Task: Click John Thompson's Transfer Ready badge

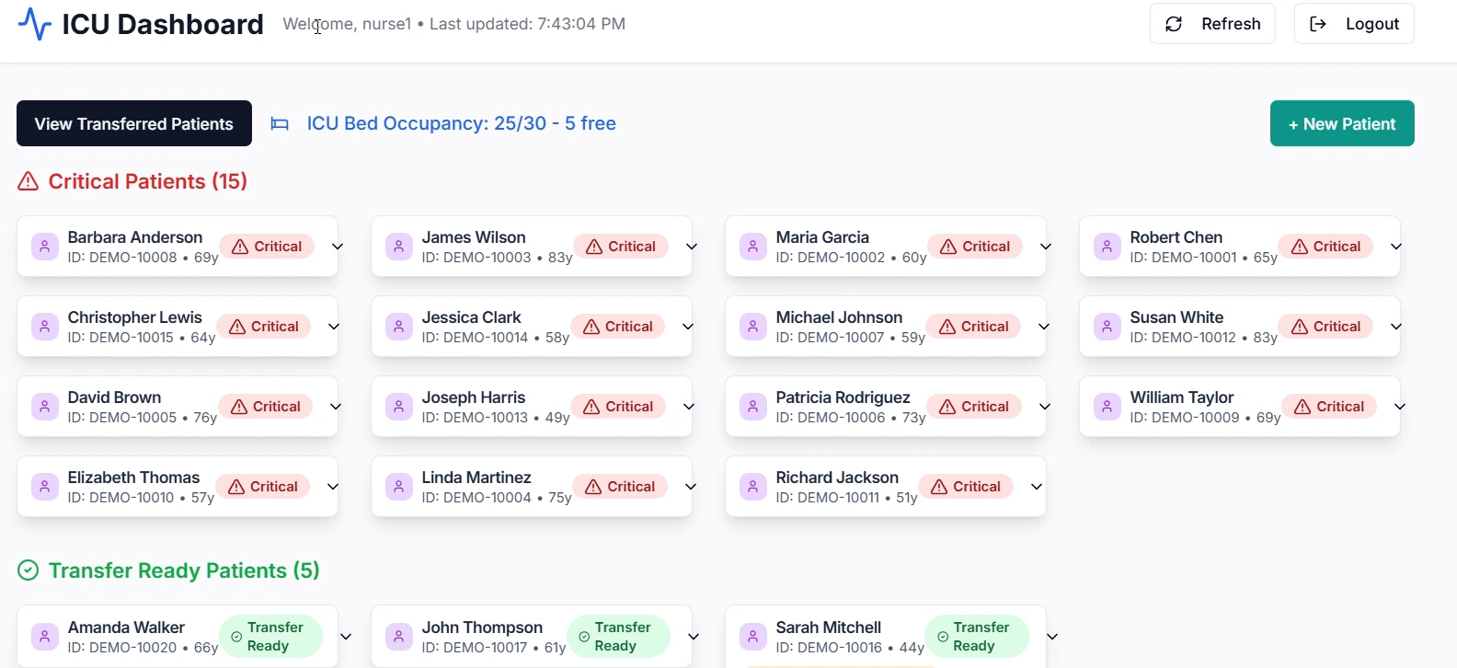Action: [618, 637]
